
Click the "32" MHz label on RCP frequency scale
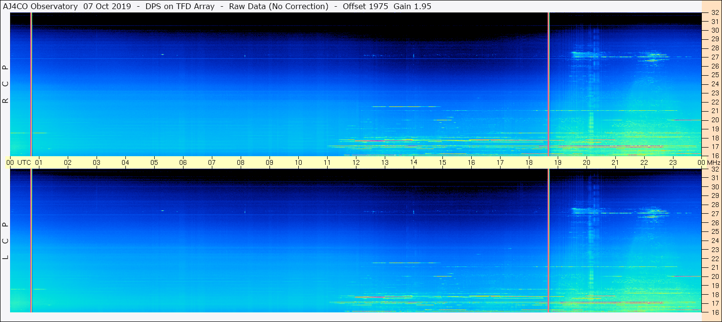(714, 12)
